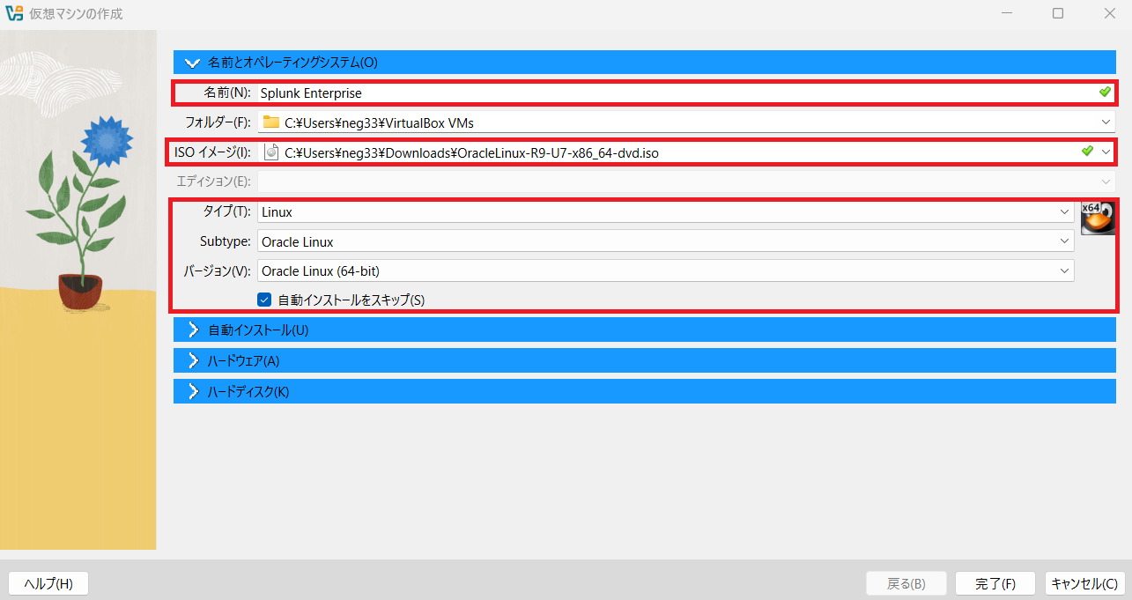Click the Finish (F) button

point(995,583)
